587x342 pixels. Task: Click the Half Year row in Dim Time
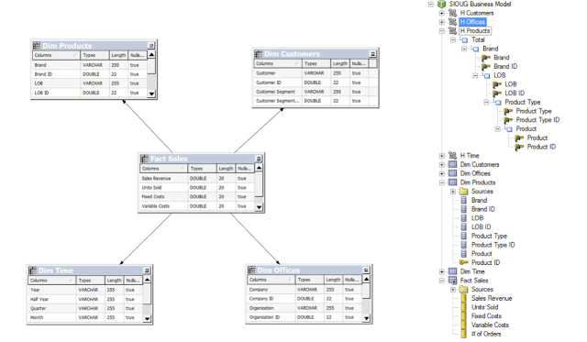pos(85,299)
